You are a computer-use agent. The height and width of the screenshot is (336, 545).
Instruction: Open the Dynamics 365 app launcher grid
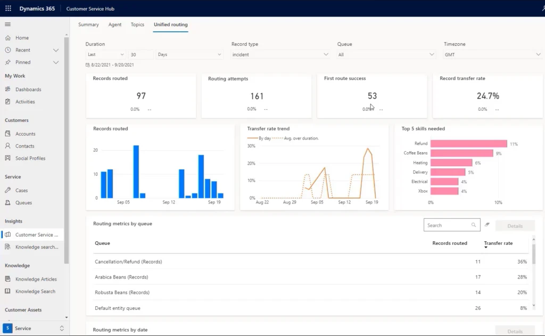(x=8, y=9)
